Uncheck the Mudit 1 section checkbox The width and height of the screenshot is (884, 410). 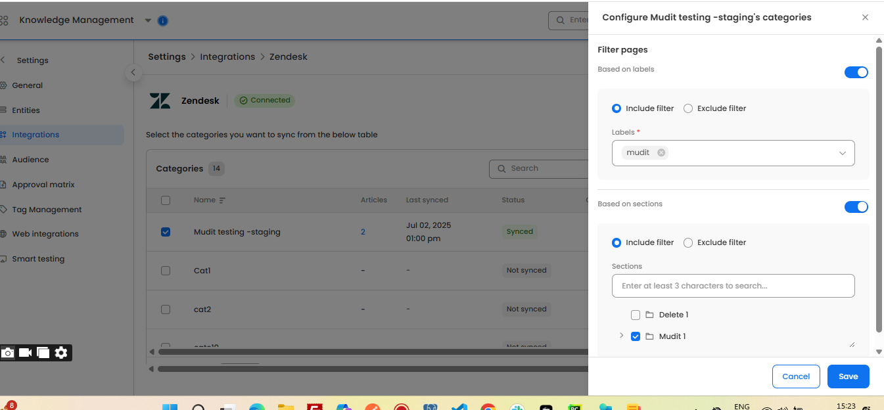tap(636, 336)
